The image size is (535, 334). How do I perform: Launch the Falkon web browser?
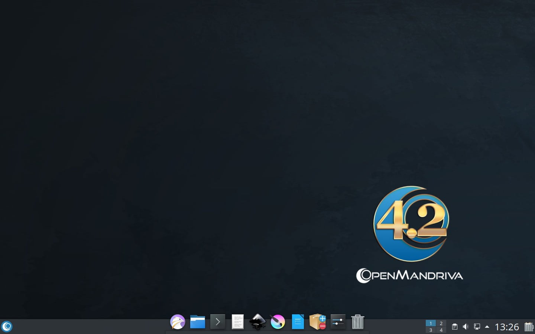[x=178, y=322]
